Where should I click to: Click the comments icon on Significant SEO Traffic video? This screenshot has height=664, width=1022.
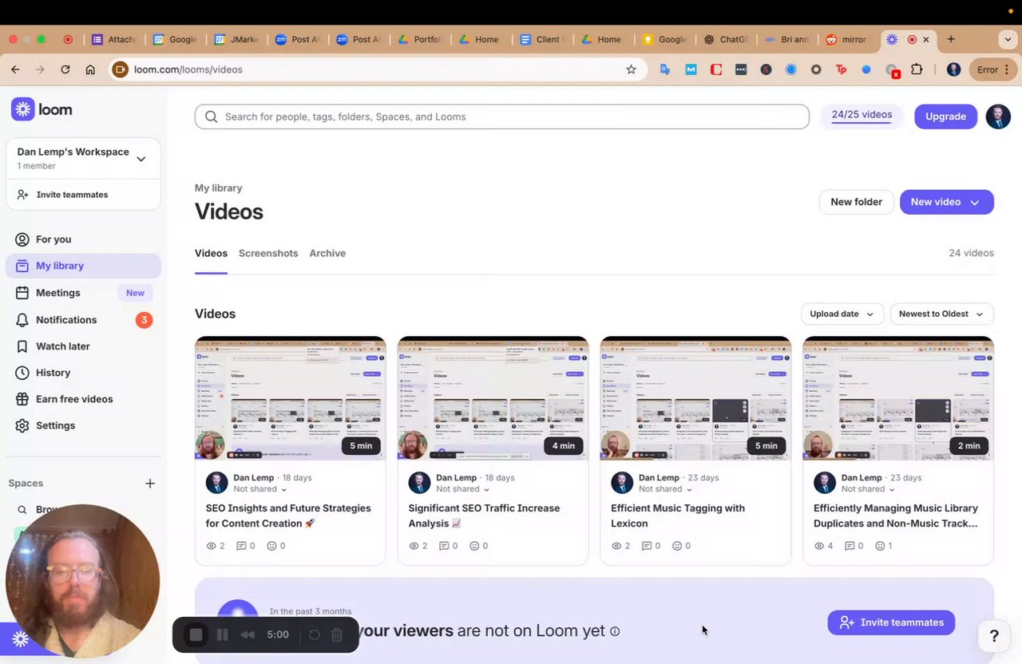tap(444, 546)
